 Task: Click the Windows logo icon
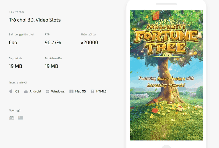pyautogui.click(x=48, y=91)
